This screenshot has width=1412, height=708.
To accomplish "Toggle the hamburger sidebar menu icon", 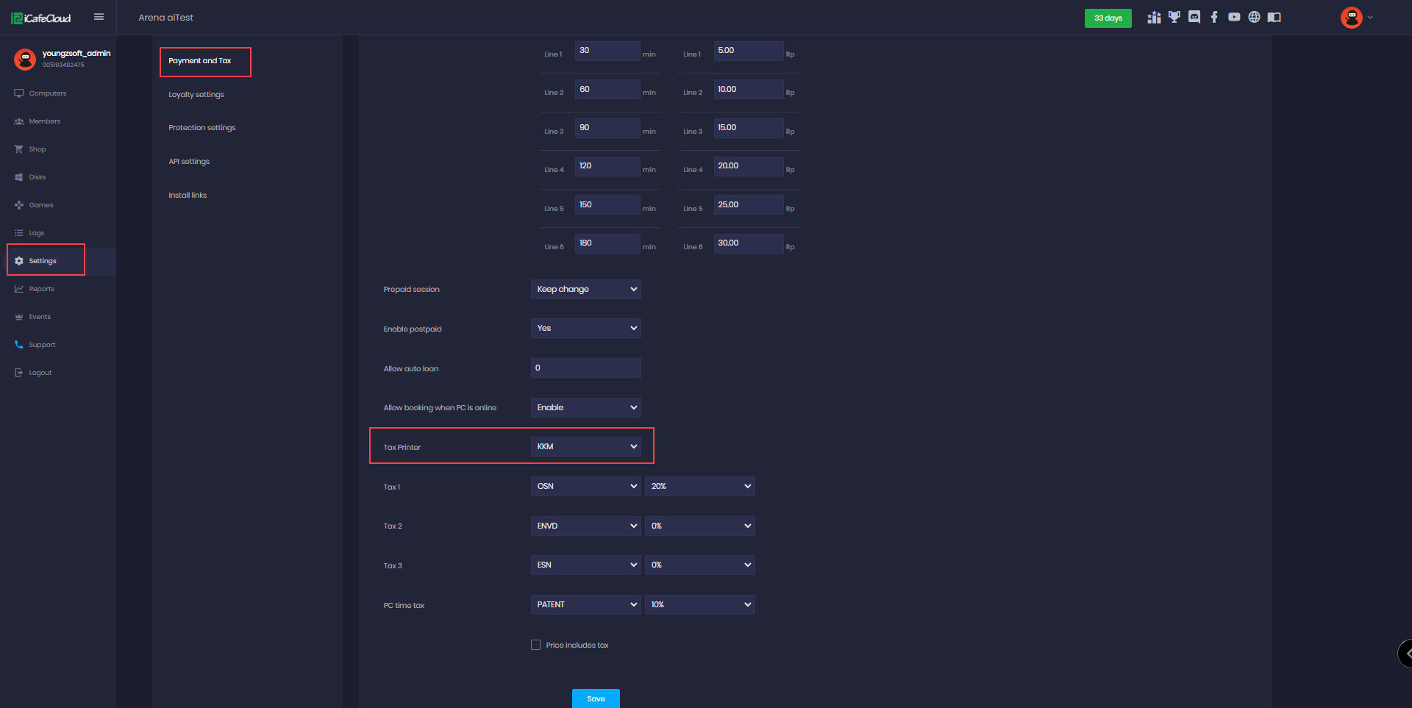I will click(99, 17).
